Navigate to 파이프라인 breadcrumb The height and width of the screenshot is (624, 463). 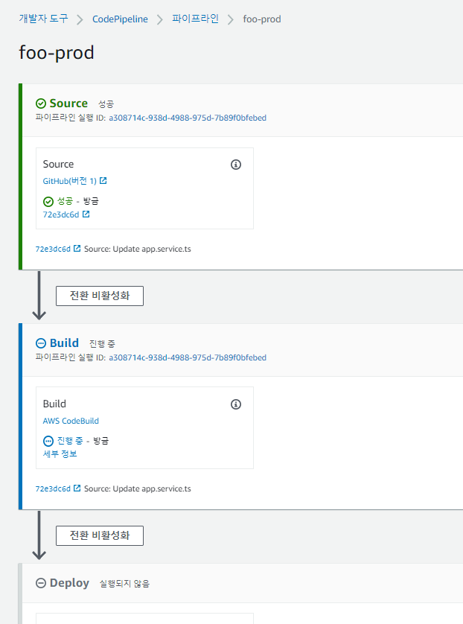pos(196,19)
